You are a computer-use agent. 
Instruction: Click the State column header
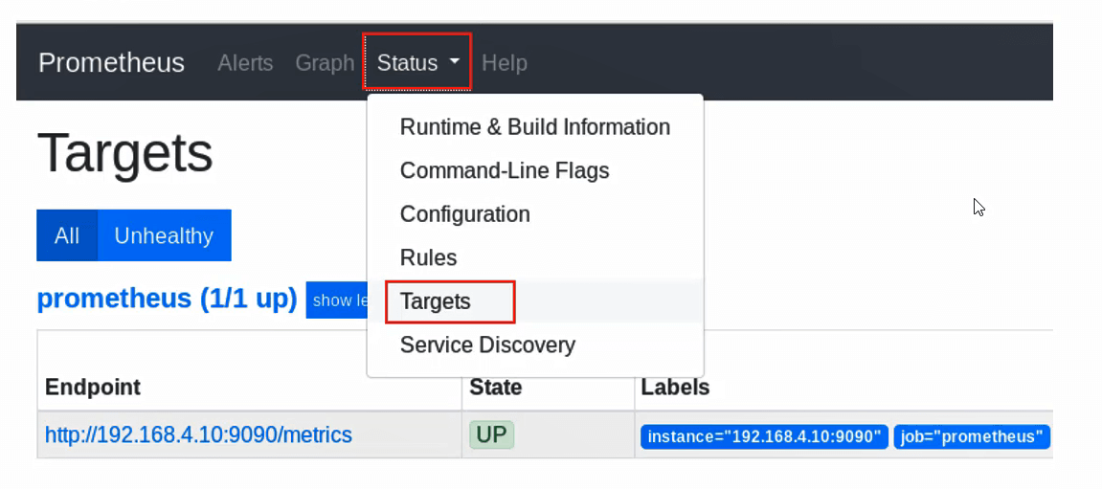(496, 388)
